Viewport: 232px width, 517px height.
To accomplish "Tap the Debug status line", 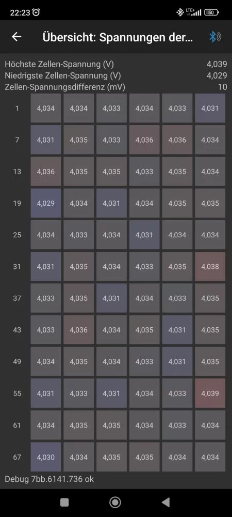I will tap(49, 479).
